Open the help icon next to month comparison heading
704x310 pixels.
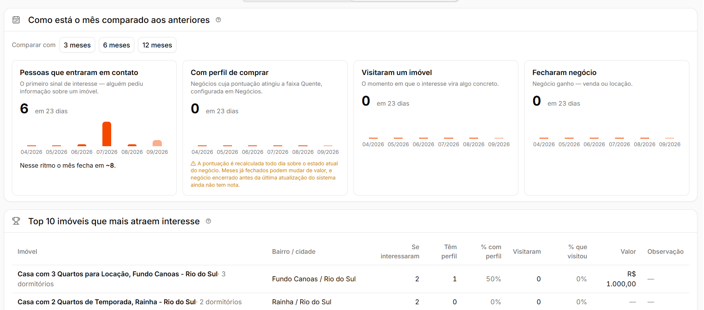pos(218,20)
